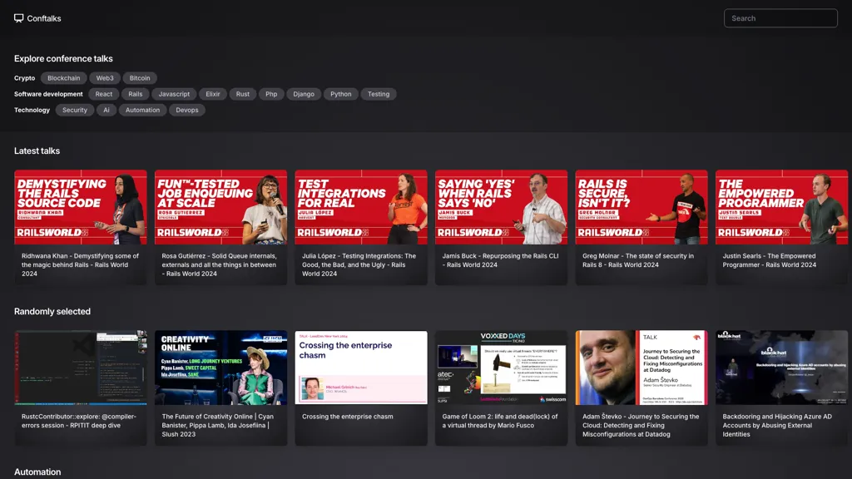Open Rails Is Secure, Isn't It thumbnail
Viewport: 852px width, 479px height.
click(x=641, y=207)
